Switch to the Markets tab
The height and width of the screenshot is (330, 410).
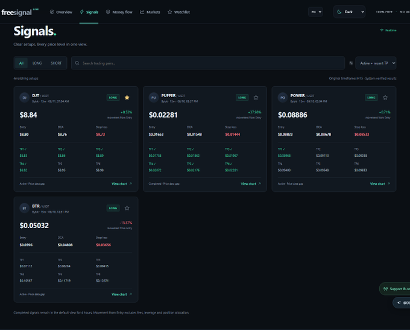pos(150,12)
